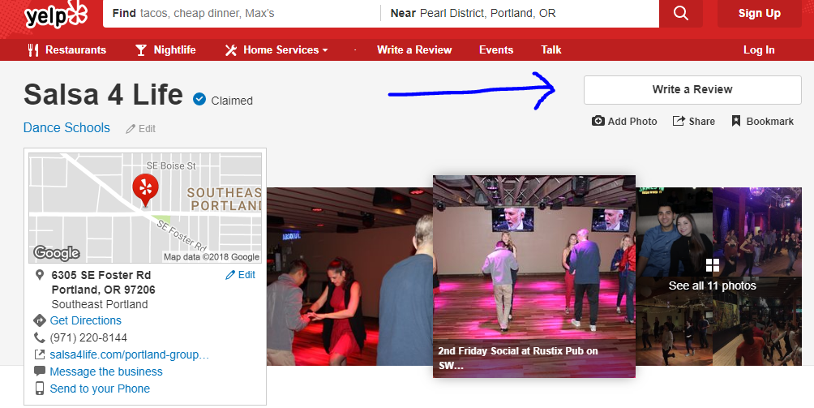Open the smiling couple photo thumbnail
Viewport: 814px width, 408px height.
[x=674, y=232]
